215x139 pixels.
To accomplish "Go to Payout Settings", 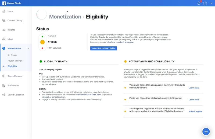I will (x=15, y=61).
